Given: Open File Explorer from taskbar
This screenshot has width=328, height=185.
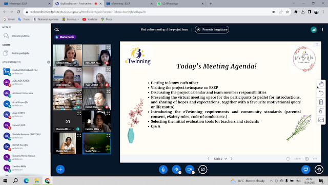Looking at the screenshot, I should point(37,181).
